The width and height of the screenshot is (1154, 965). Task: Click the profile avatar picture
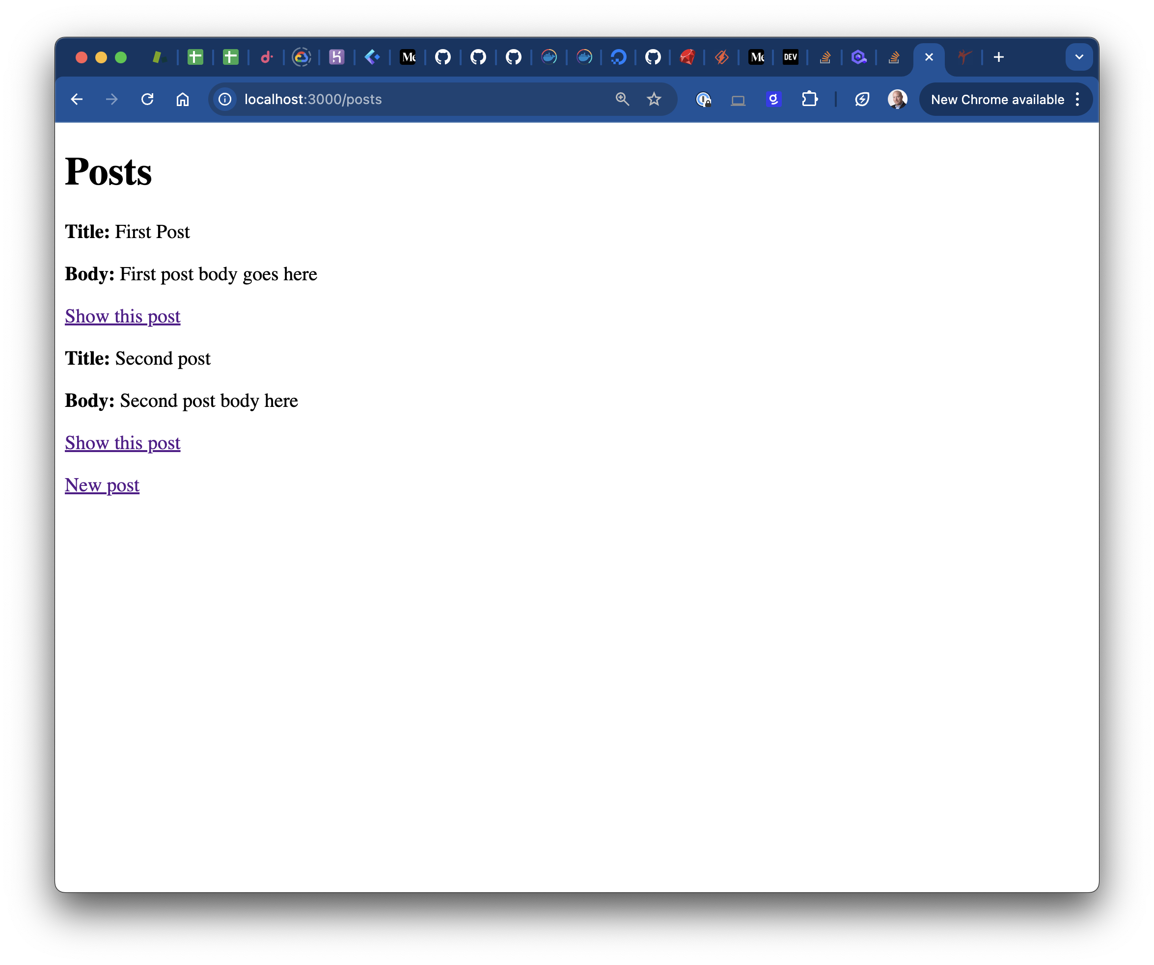pos(897,100)
